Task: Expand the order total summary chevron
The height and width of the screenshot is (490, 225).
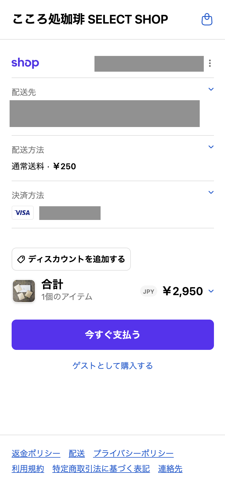Action: tap(211, 291)
